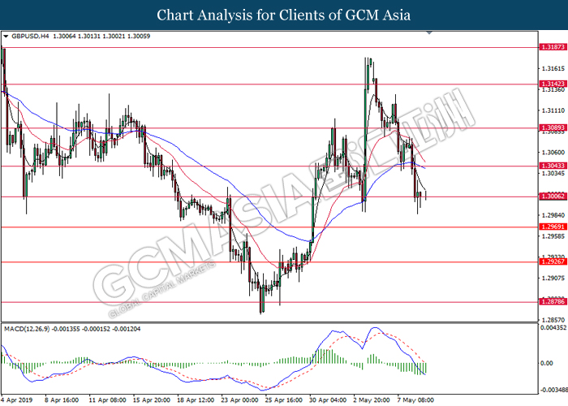
Task: Click the 8 Apr 16:00 time label
Action: click(62, 400)
